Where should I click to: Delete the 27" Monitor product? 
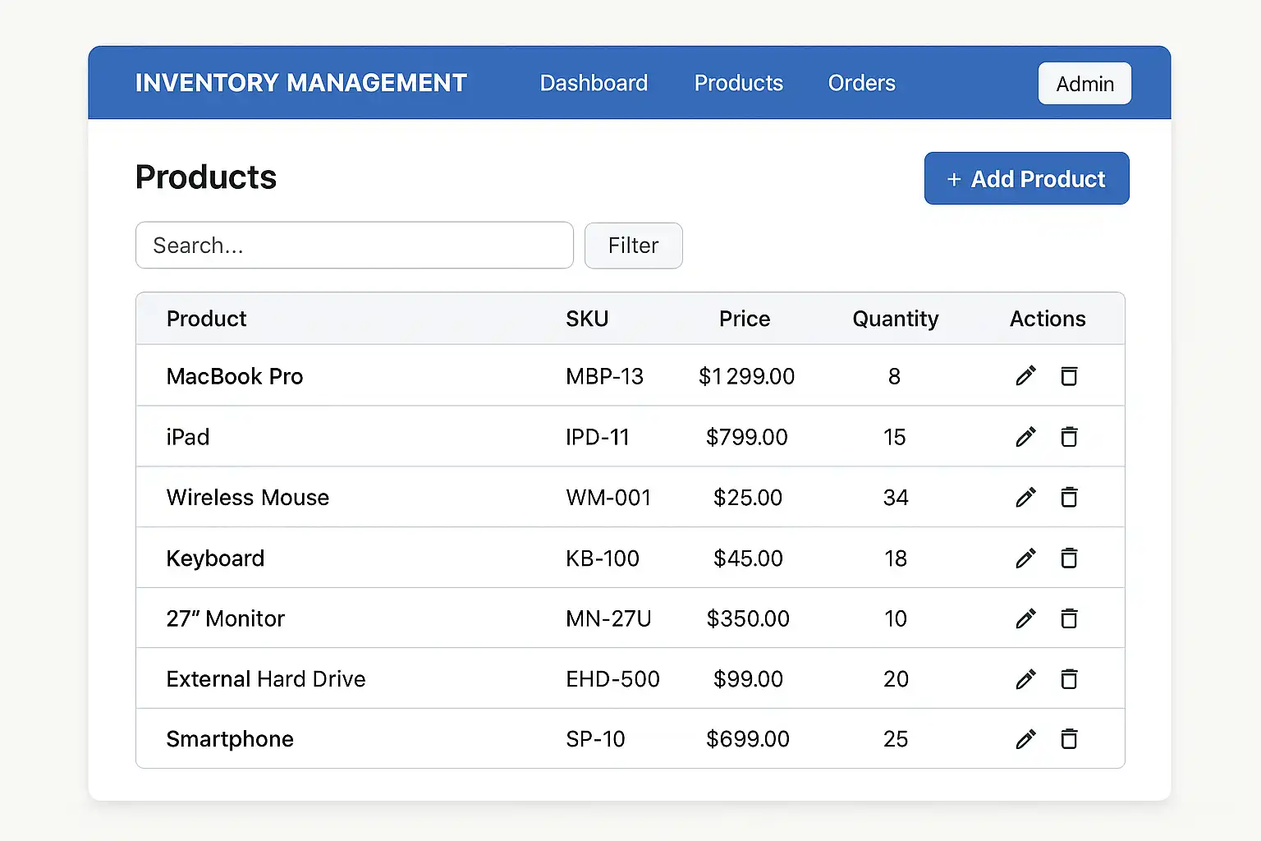coord(1069,618)
